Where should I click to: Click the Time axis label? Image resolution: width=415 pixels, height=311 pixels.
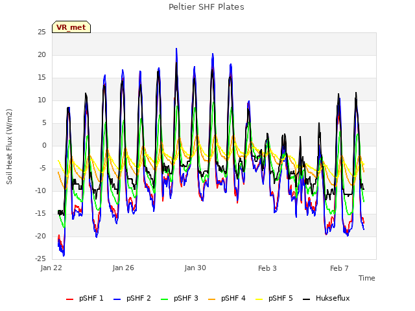367,278
